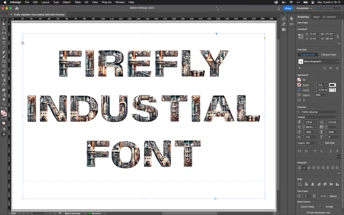Image resolution: width=344 pixels, height=215 pixels.
Task: Click the object effects fx icon
Action: 305,100
